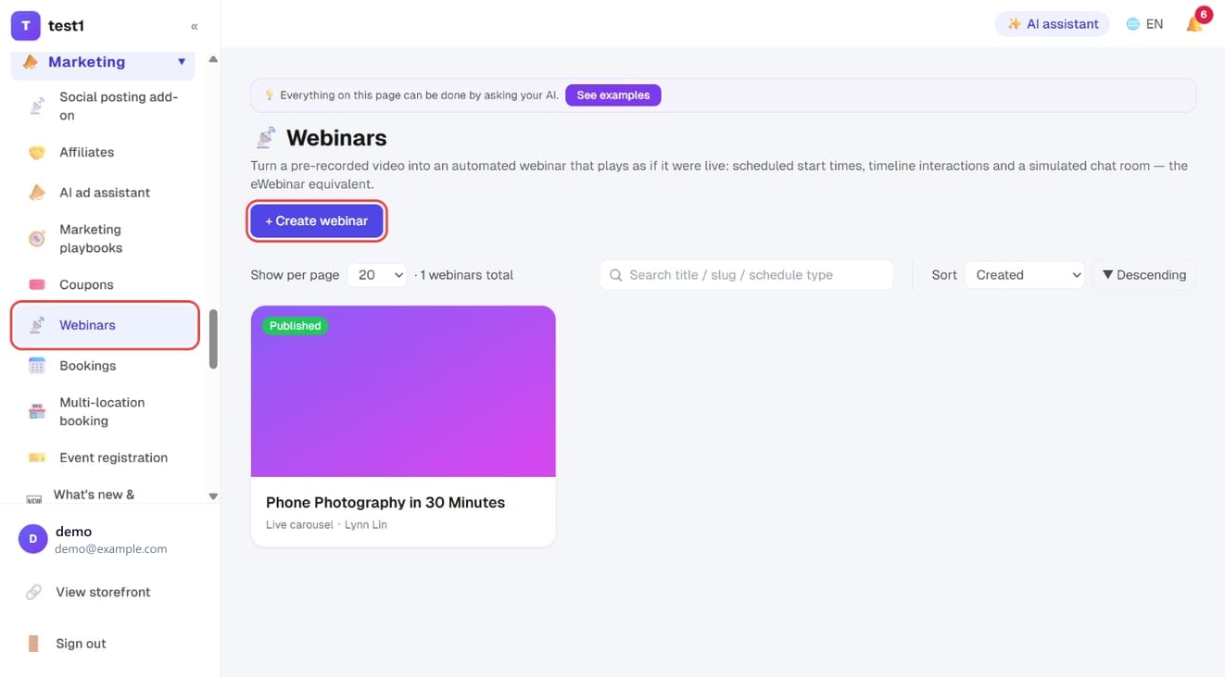Click the sidebar scroll up arrow

(213, 59)
